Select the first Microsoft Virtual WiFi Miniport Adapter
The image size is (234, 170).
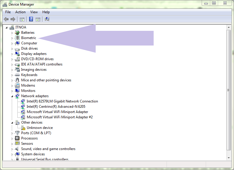coord(57,112)
